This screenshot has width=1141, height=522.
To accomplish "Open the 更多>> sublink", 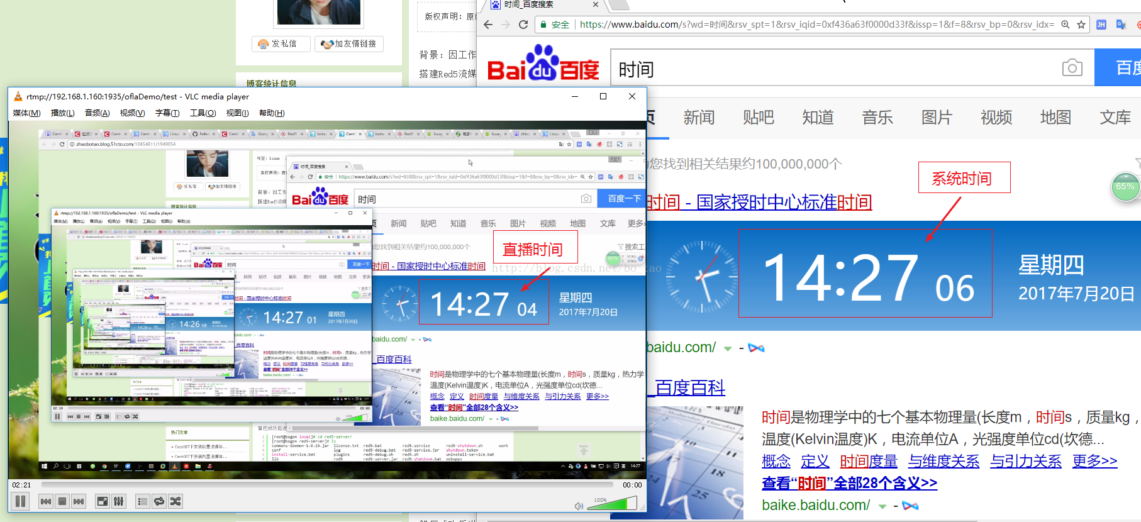I will 1095,462.
